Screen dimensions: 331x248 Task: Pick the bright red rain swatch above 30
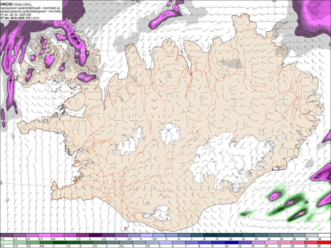tap(324, 242)
